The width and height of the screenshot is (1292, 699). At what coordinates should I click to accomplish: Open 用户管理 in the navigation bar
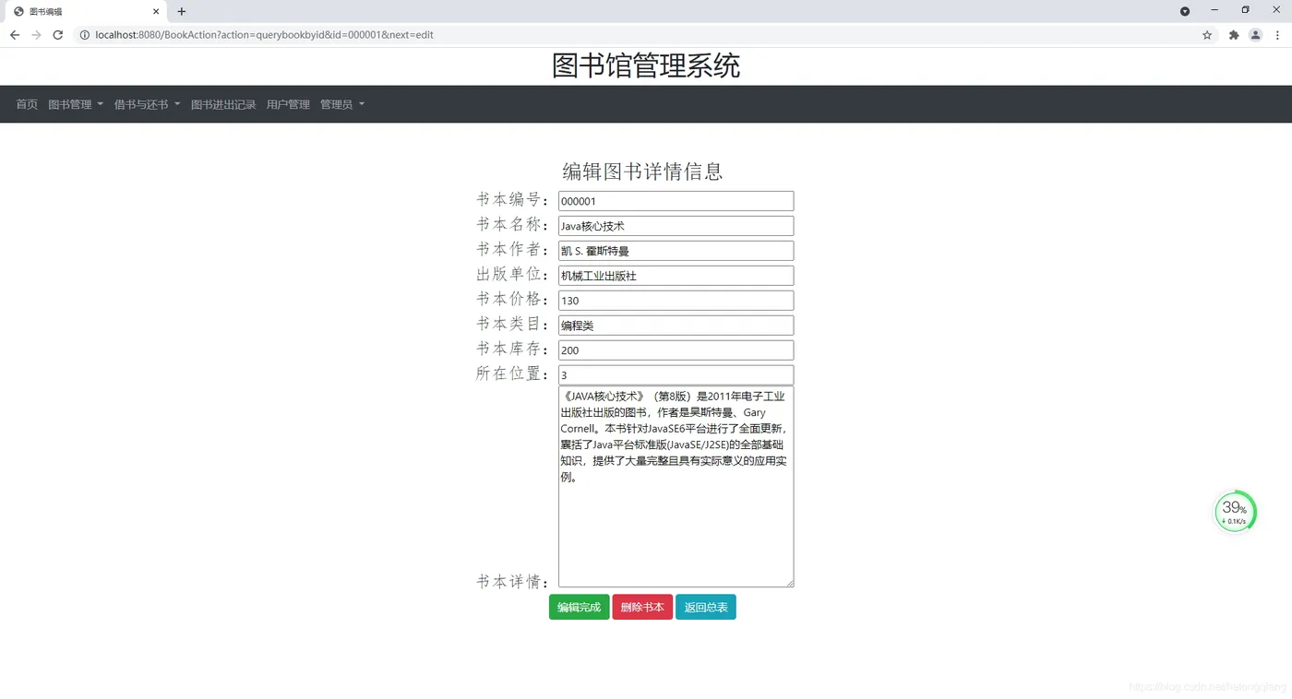point(288,104)
